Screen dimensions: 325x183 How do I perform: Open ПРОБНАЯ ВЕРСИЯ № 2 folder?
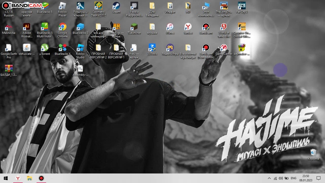click(x=99, y=52)
